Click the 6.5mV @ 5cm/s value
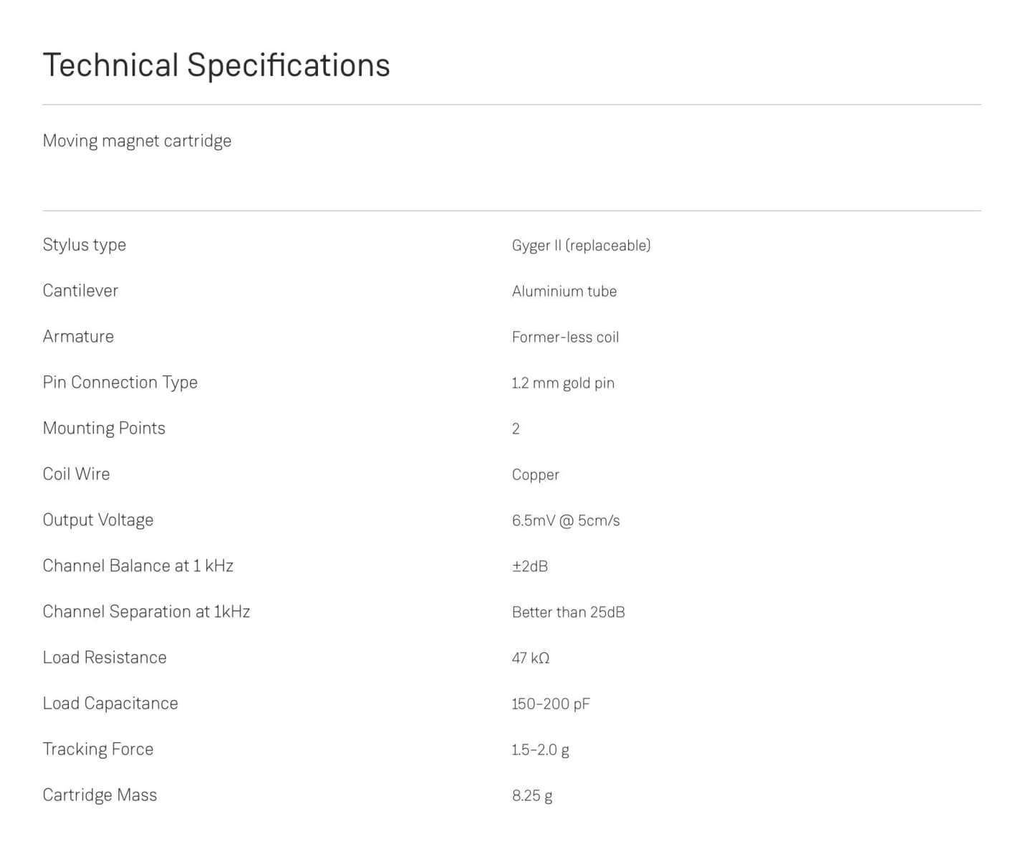 [565, 521]
